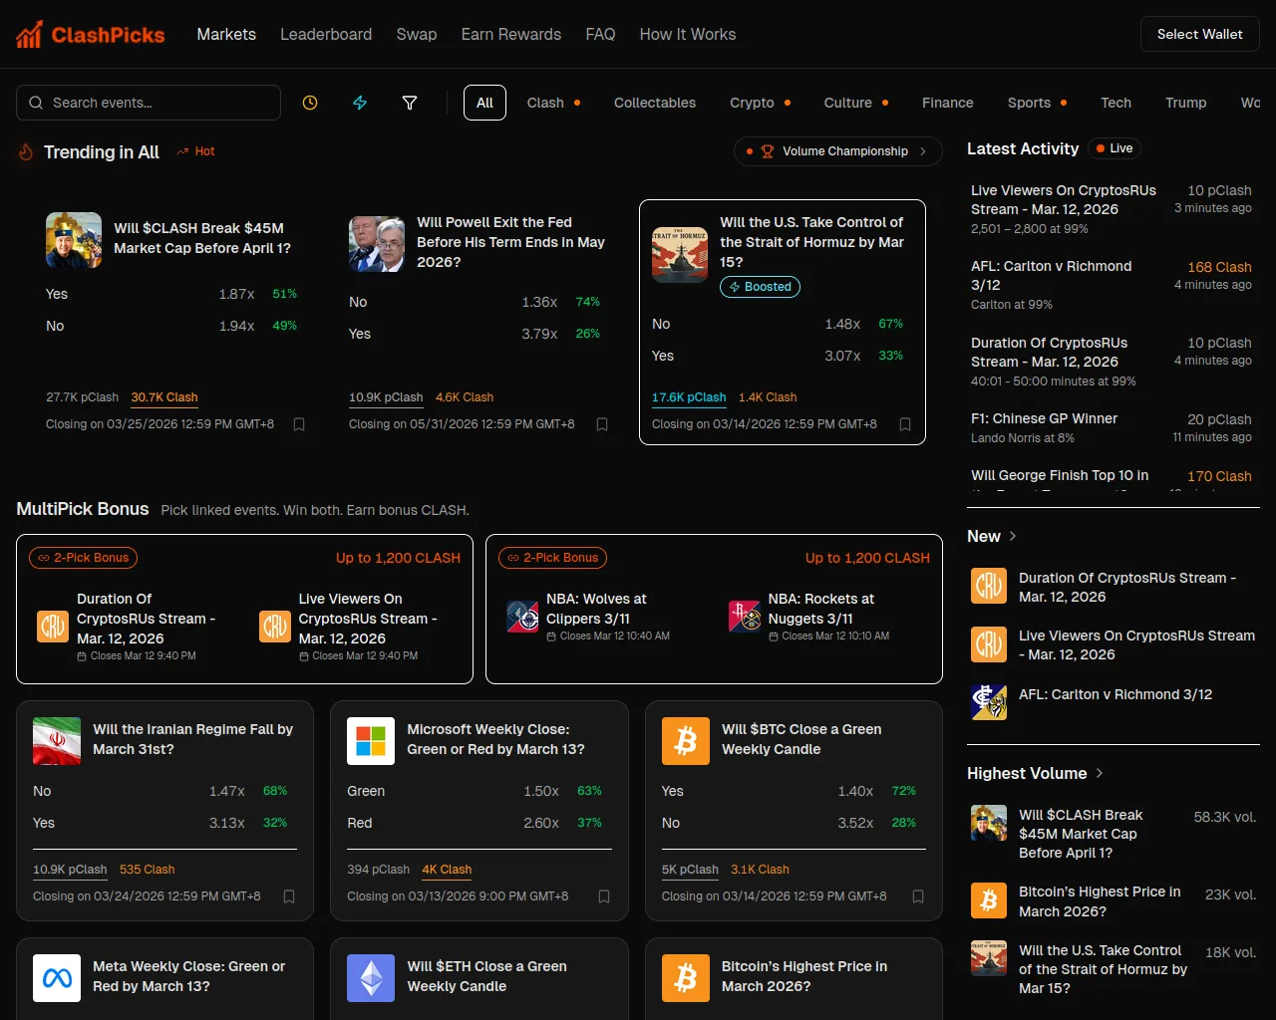This screenshot has width=1276, height=1020.
Task: Click the Select Wallet button
Action: click(1200, 34)
